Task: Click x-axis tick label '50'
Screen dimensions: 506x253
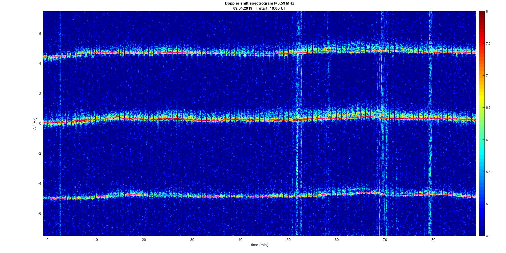Action: click(x=289, y=240)
